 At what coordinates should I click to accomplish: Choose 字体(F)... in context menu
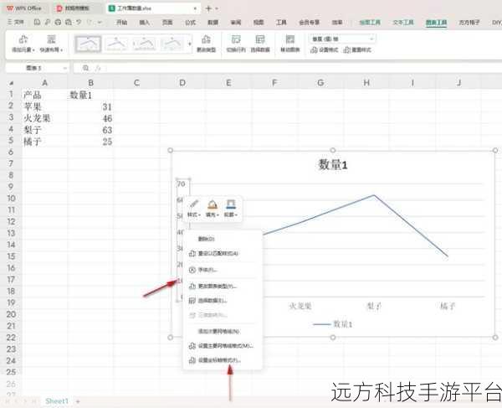223,270
